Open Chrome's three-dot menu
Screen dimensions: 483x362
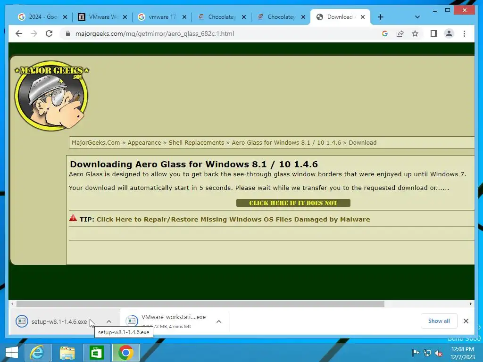click(464, 33)
